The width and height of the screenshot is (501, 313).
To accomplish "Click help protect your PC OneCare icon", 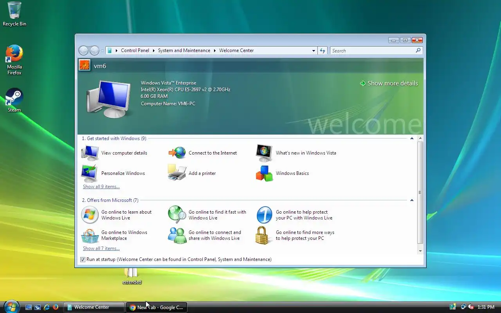I will 264,215.
